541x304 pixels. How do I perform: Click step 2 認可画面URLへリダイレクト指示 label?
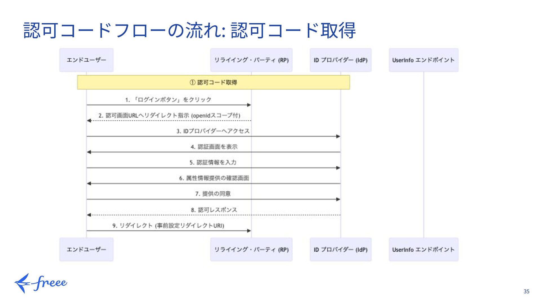169,115
